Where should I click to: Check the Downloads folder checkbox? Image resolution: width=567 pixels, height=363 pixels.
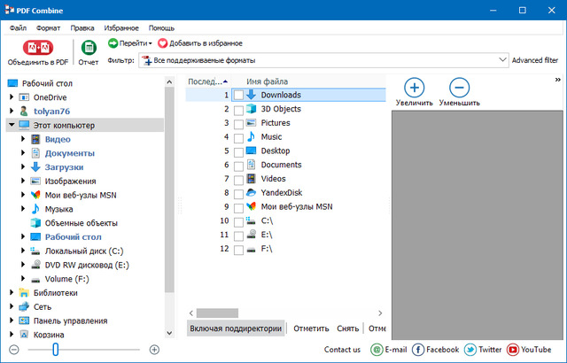click(x=238, y=96)
